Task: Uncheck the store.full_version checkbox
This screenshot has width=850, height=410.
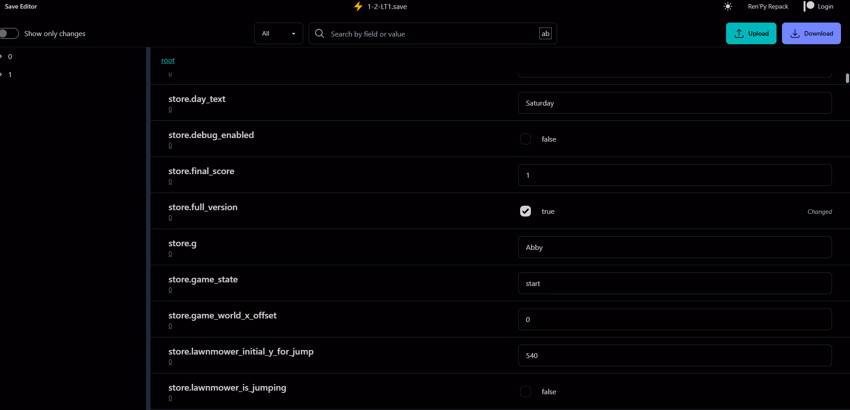Action: (526, 211)
